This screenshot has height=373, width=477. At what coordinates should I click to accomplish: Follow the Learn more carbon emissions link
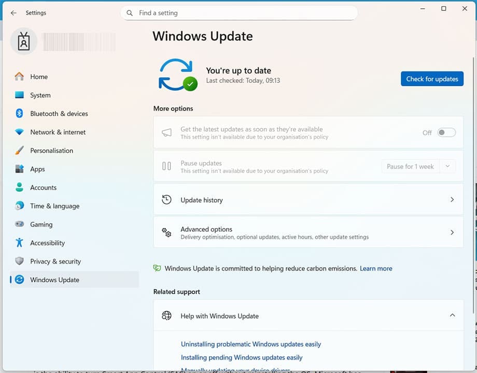pyautogui.click(x=376, y=268)
